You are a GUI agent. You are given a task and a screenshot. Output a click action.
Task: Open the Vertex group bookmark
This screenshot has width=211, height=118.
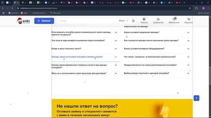55,13
